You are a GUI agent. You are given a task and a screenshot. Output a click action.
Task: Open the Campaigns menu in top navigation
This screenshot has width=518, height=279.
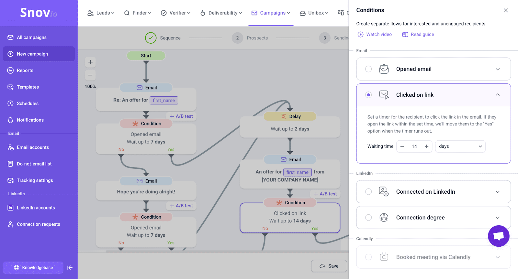click(x=271, y=13)
